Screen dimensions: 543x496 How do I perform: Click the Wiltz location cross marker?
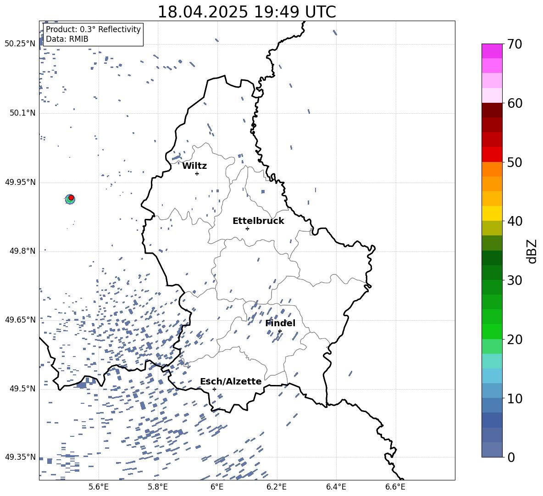[x=197, y=173]
